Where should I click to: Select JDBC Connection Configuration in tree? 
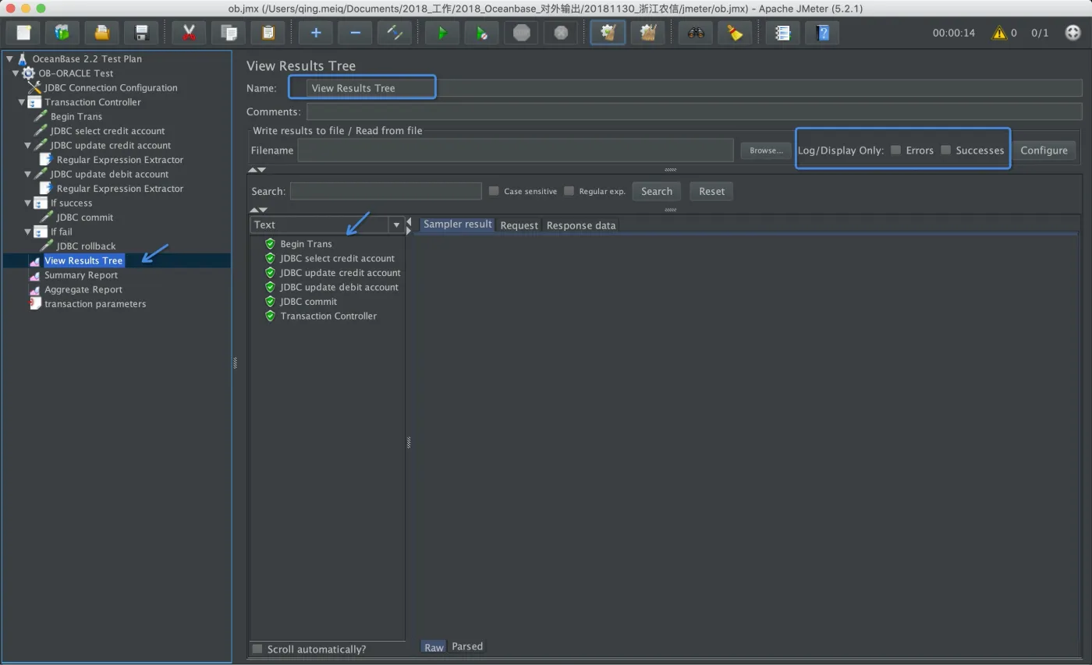point(111,88)
